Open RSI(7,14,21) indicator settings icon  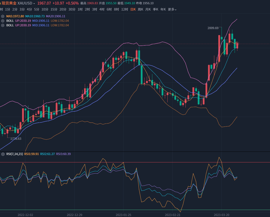pyautogui.click(x=3, y=154)
